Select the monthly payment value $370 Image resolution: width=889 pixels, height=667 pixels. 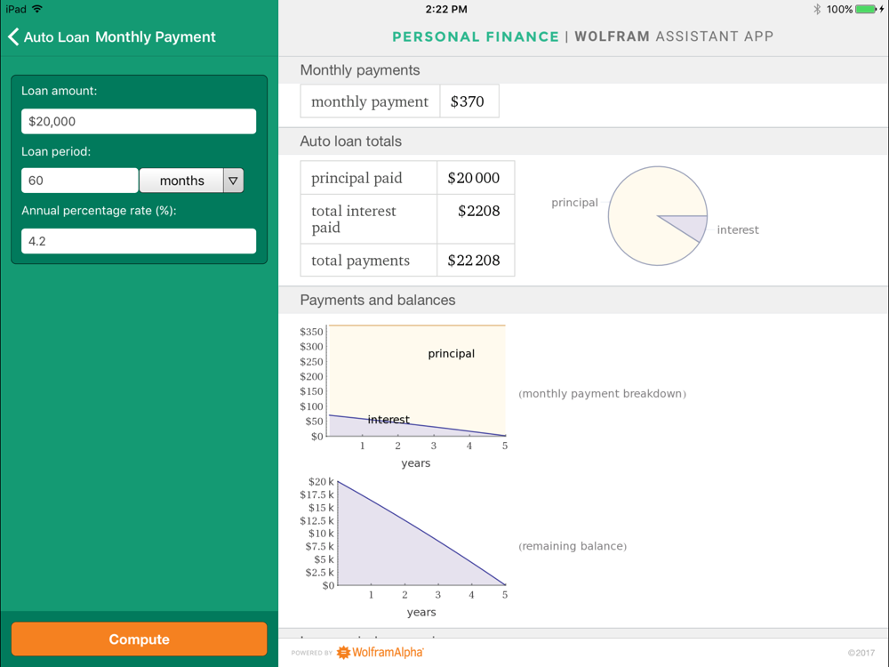[x=468, y=101]
